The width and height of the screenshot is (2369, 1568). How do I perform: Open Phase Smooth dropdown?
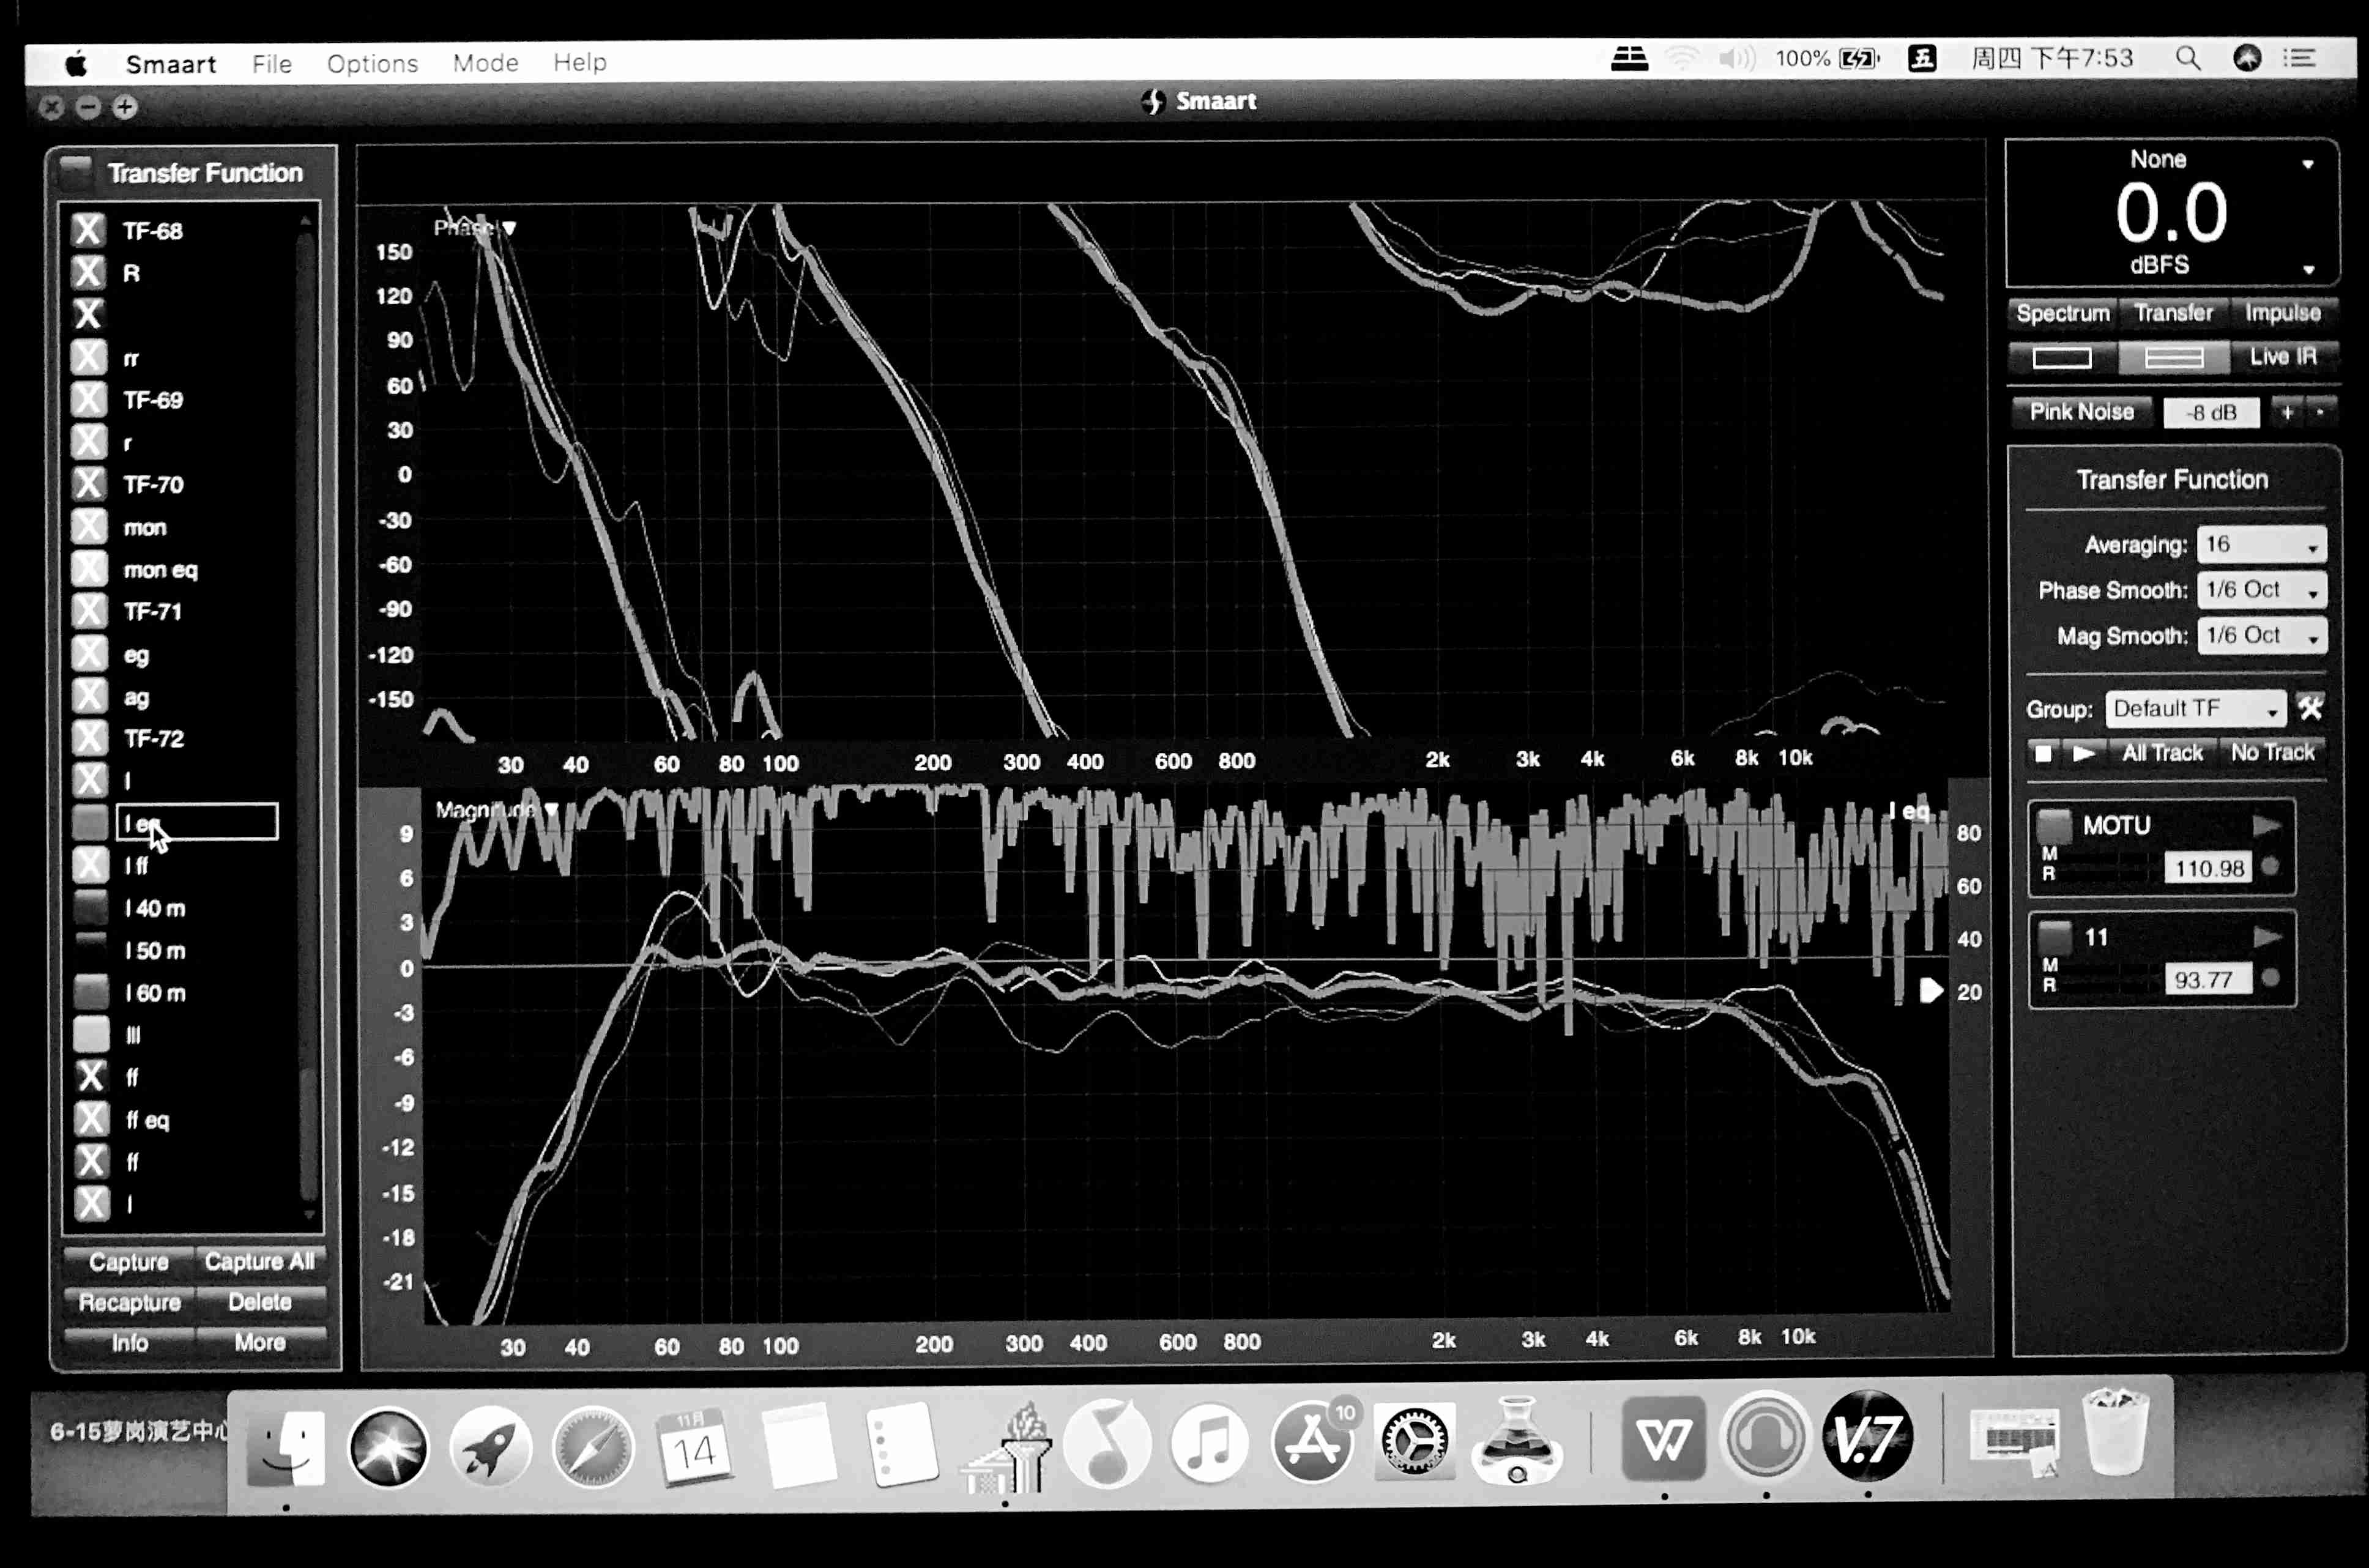coord(2261,590)
